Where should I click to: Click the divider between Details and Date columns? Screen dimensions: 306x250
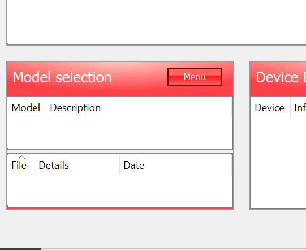[120, 165]
